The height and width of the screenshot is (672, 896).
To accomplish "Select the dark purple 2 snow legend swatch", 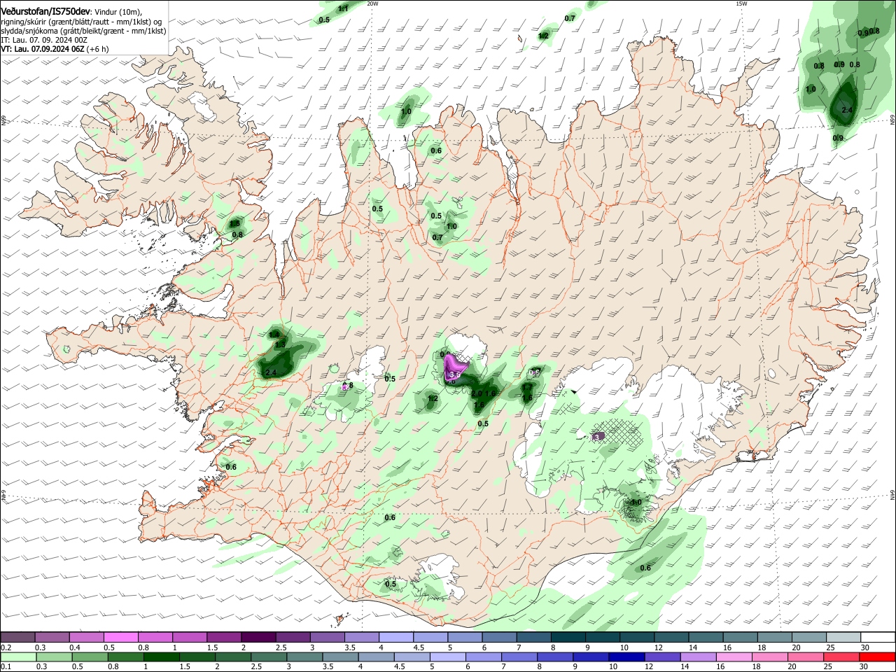I will [x=258, y=638].
